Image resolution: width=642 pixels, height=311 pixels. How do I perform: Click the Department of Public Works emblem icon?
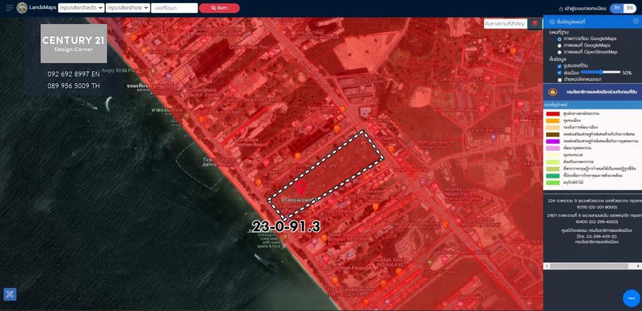click(x=553, y=92)
